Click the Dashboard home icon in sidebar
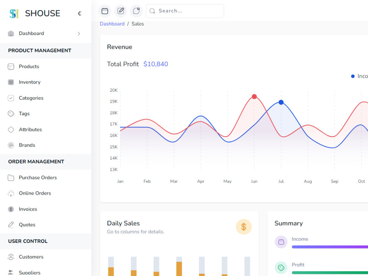This screenshot has height=276, width=368. point(11,33)
